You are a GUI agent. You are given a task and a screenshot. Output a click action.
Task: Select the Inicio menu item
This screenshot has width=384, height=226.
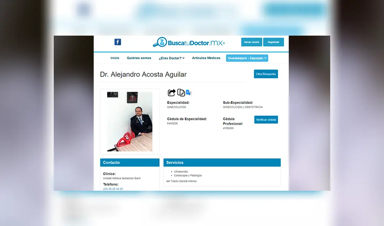pyautogui.click(x=115, y=58)
